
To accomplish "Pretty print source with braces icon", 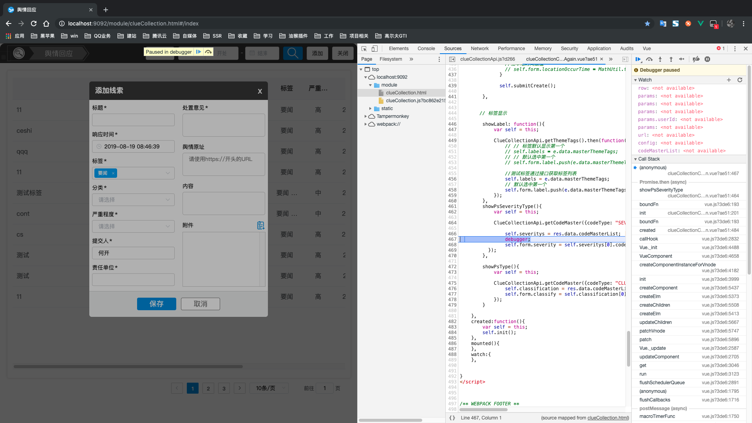I will pos(452,418).
